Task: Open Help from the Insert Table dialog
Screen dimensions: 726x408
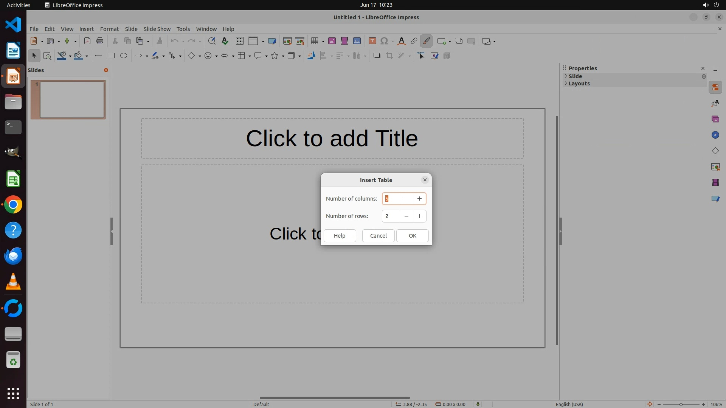Action: click(340, 236)
